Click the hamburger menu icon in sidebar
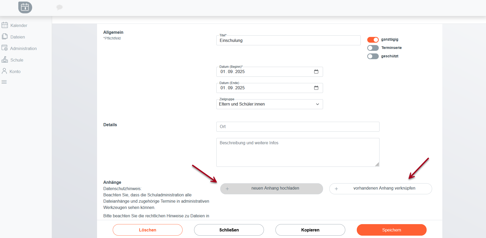Viewport: 486px width, 238px height. (4, 82)
